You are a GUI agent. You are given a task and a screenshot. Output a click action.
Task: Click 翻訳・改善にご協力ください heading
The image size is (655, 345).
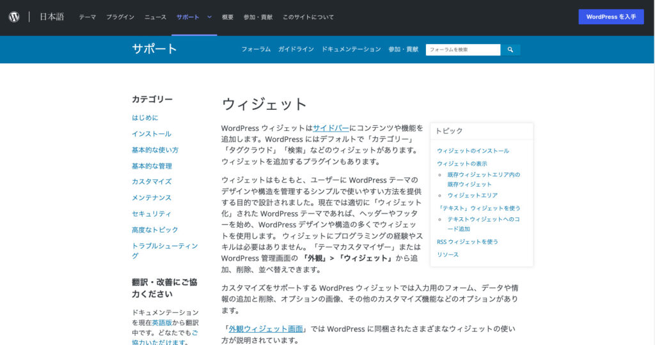164,288
